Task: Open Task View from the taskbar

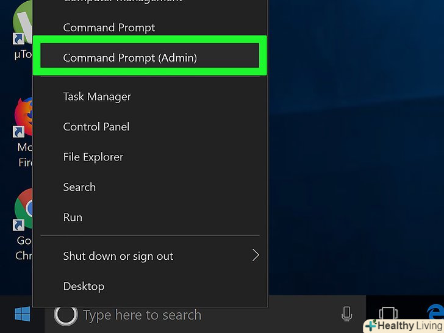Action: [388, 313]
